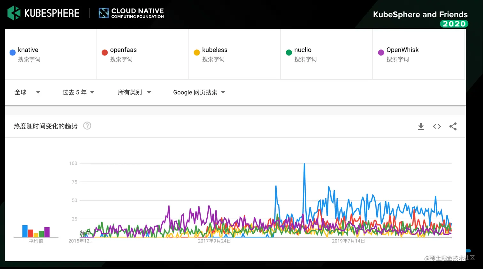Open the Google 网页搜索 dropdown

pyautogui.click(x=199, y=92)
